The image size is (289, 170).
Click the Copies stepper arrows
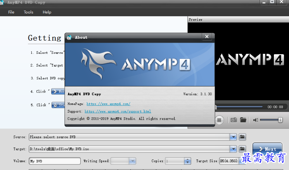pyautogui.click(x=187, y=161)
